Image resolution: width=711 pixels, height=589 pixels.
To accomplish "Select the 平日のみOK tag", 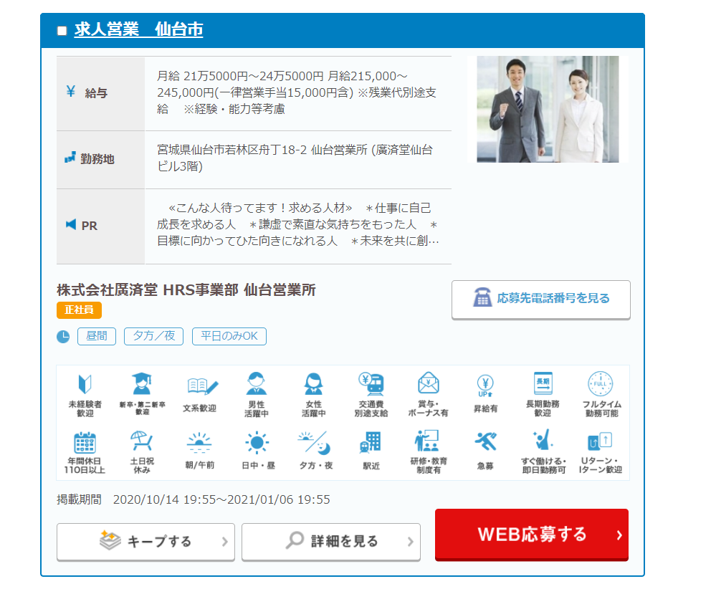I will click(x=229, y=337).
